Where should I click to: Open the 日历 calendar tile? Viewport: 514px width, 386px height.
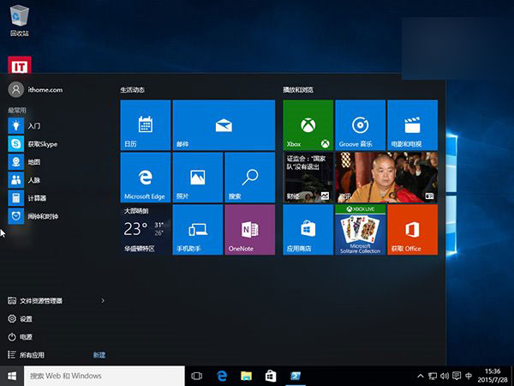[x=145, y=125]
